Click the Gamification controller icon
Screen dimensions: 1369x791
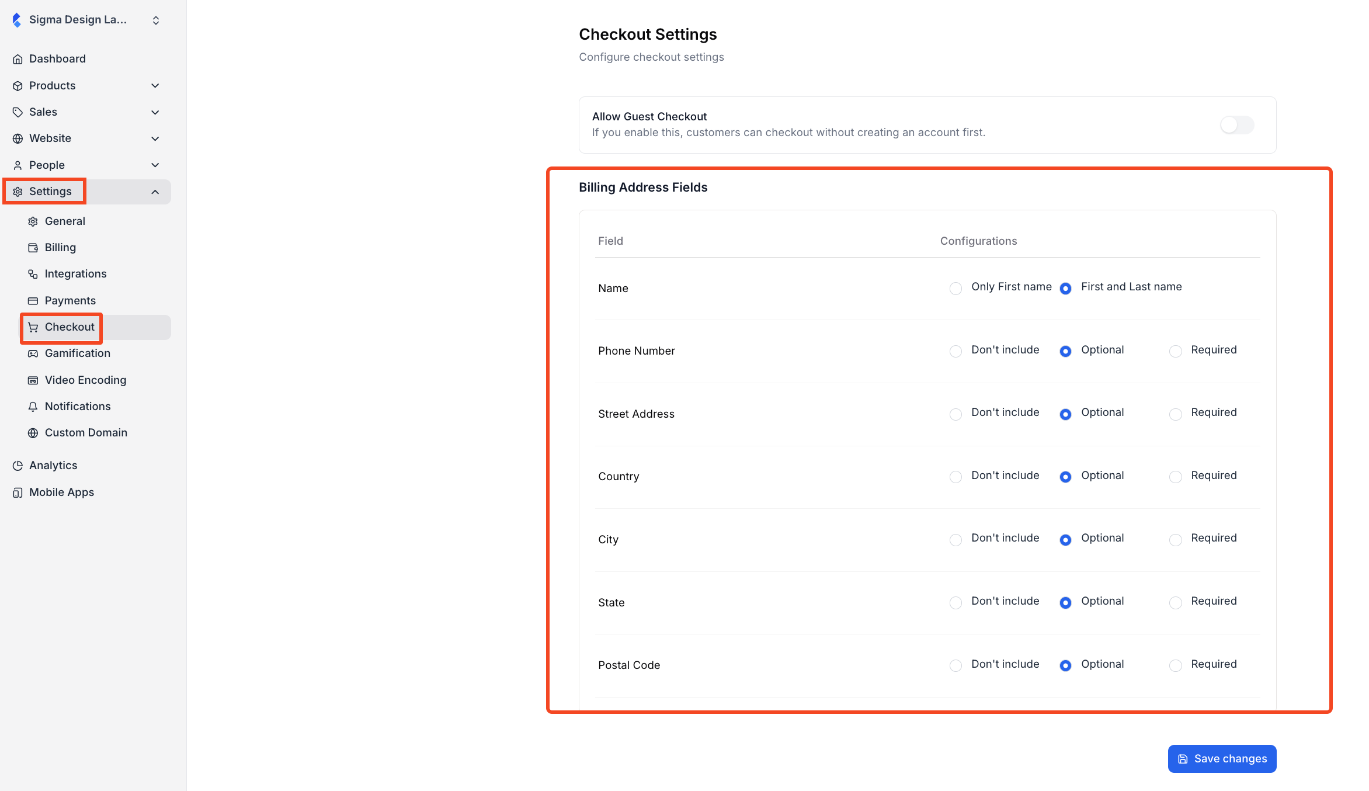pyautogui.click(x=33, y=353)
